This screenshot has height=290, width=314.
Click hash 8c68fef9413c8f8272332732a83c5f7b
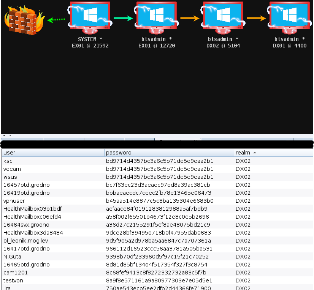[156, 273]
